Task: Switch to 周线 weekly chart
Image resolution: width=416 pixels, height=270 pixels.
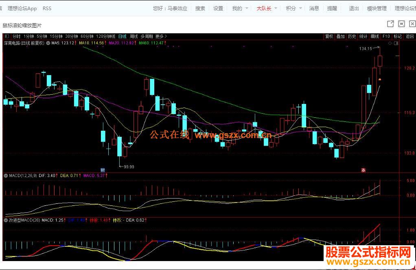Action: tap(134, 36)
